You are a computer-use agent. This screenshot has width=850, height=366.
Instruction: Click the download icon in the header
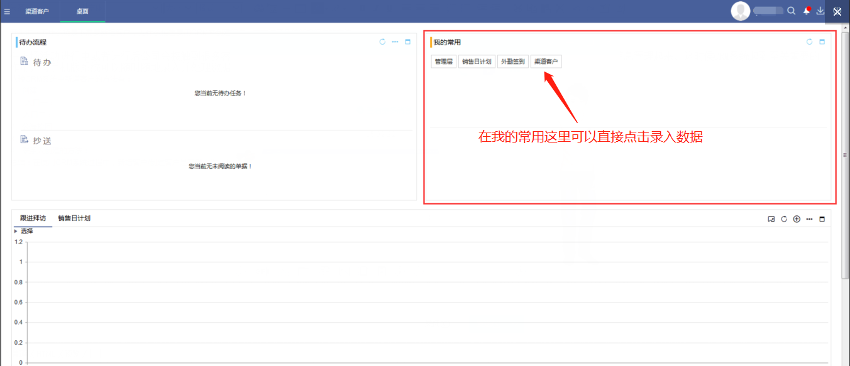pos(820,11)
